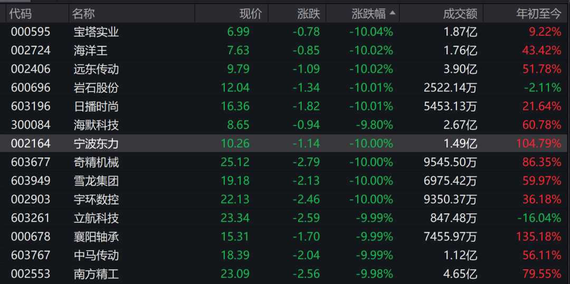Viewport: 570px width, 284px height.
Task: Open the 岩石股份 stock row
Action: click(x=96, y=87)
